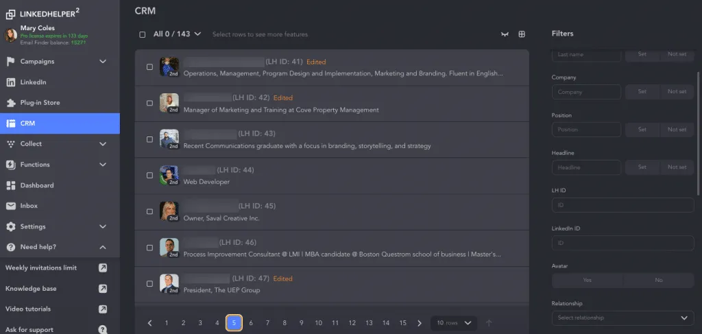Open the CRM menu item
702x334 pixels.
click(60, 123)
